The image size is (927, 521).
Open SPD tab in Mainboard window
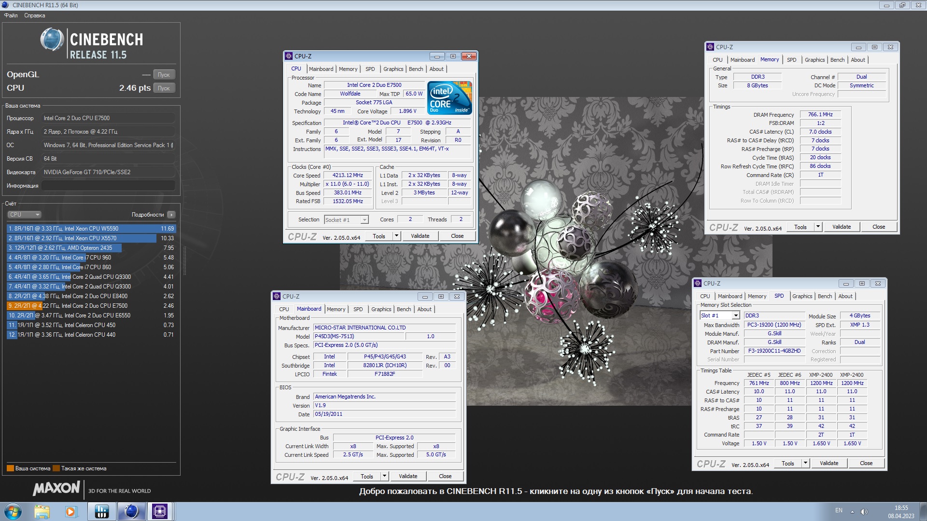point(358,309)
